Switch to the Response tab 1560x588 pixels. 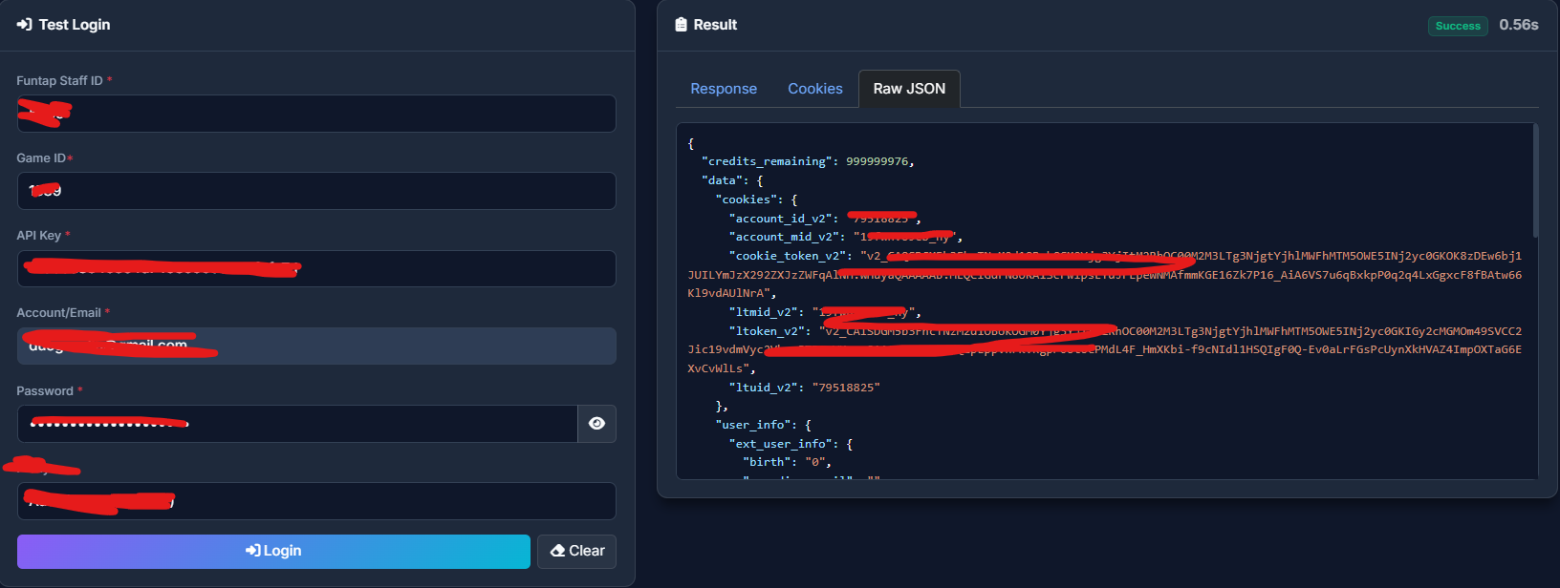click(723, 89)
